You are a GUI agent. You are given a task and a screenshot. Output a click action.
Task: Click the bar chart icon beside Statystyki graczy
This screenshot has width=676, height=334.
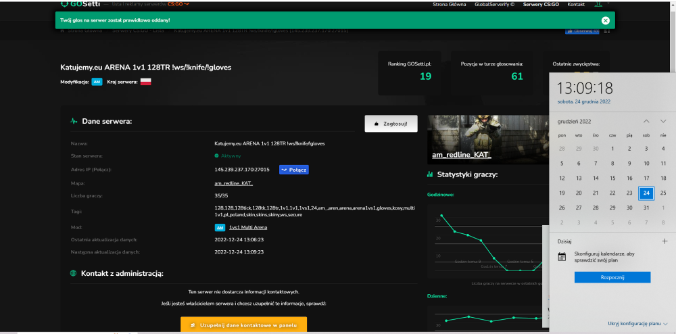pos(430,174)
